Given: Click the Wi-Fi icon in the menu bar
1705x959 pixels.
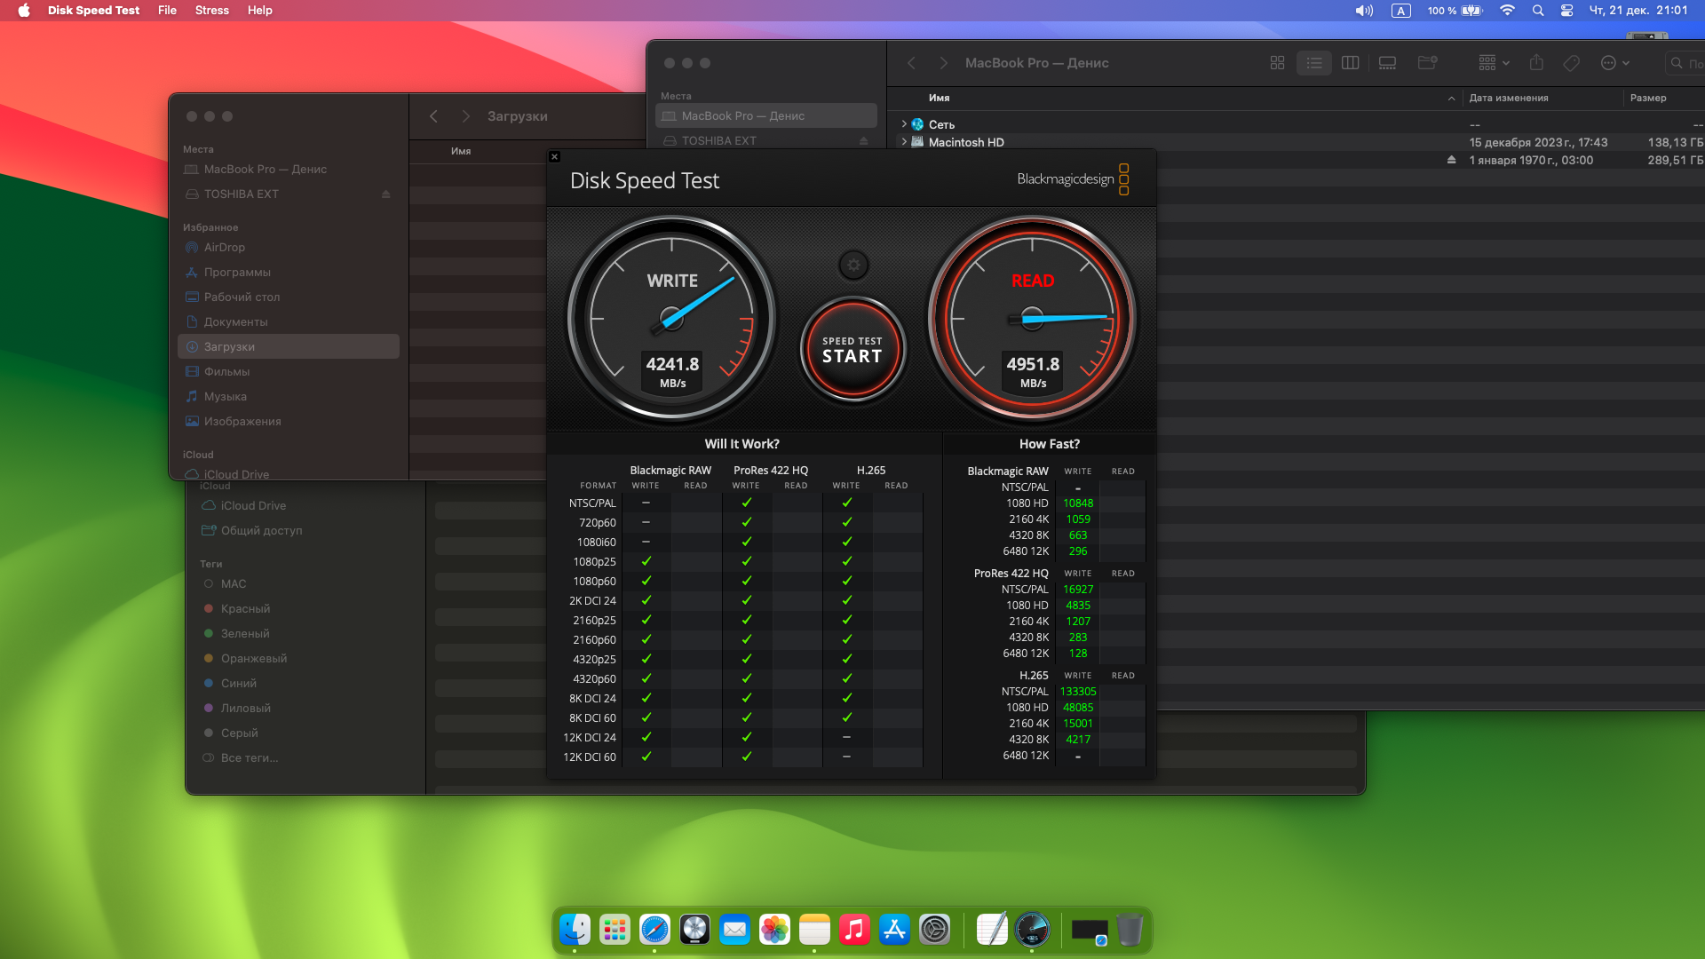Looking at the screenshot, I should (1507, 11).
